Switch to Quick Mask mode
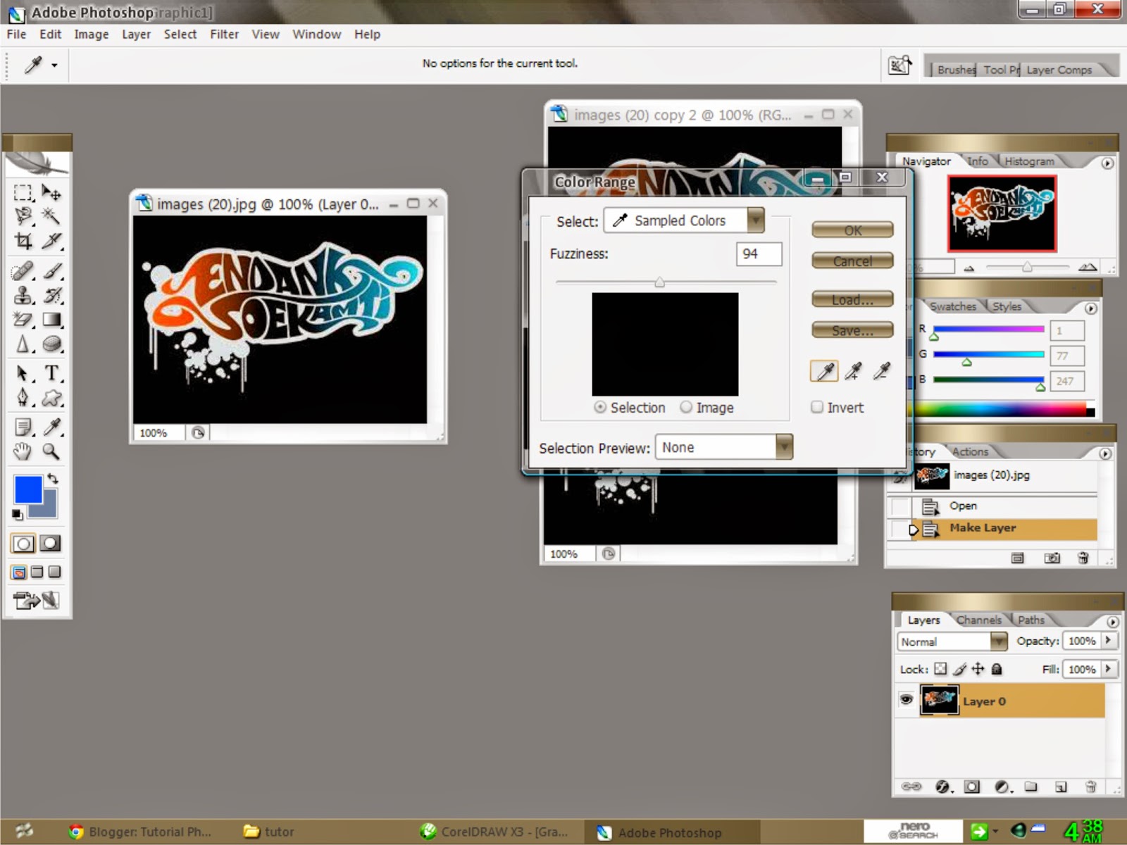 click(x=50, y=544)
